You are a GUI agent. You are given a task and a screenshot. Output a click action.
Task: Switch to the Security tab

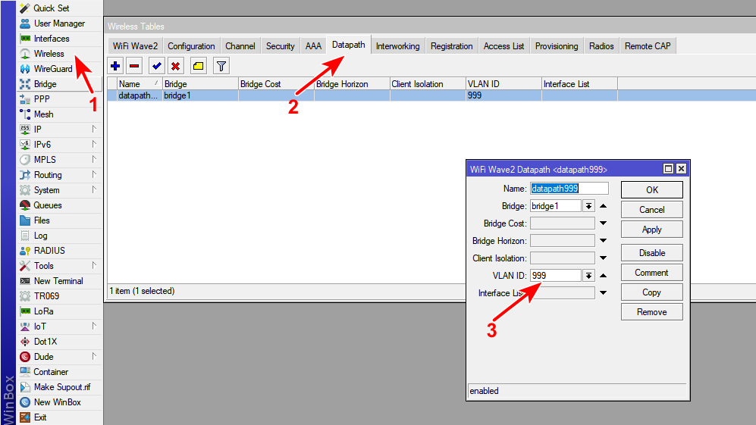coord(280,46)
